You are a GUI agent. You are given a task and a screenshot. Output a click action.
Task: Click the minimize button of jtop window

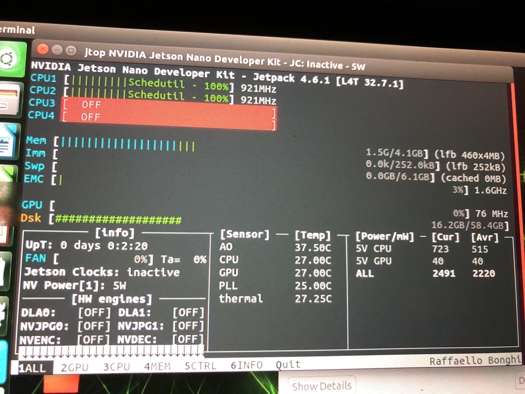57,49
